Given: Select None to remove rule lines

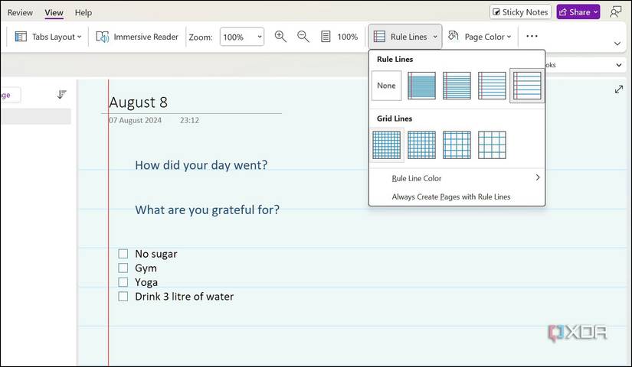Looking at the screenshot, I should [386, 86].
